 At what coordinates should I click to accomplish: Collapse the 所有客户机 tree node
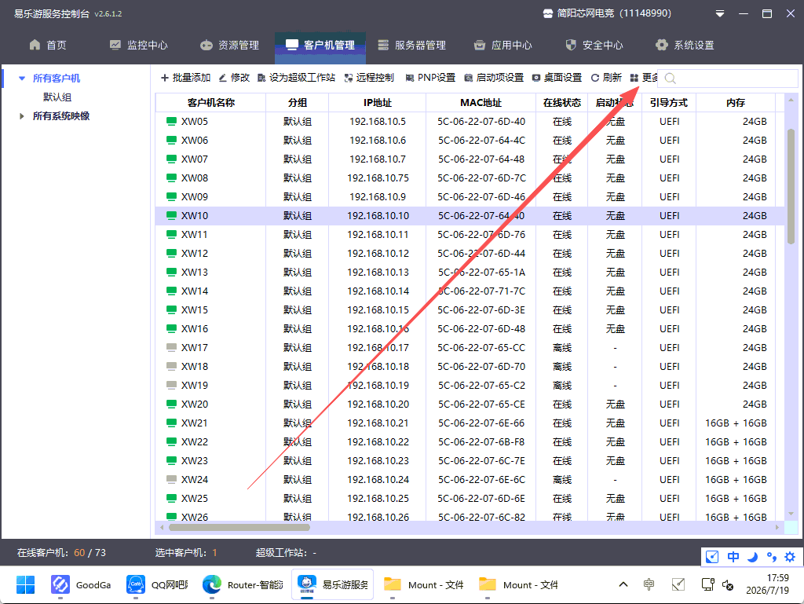(21, 79)
